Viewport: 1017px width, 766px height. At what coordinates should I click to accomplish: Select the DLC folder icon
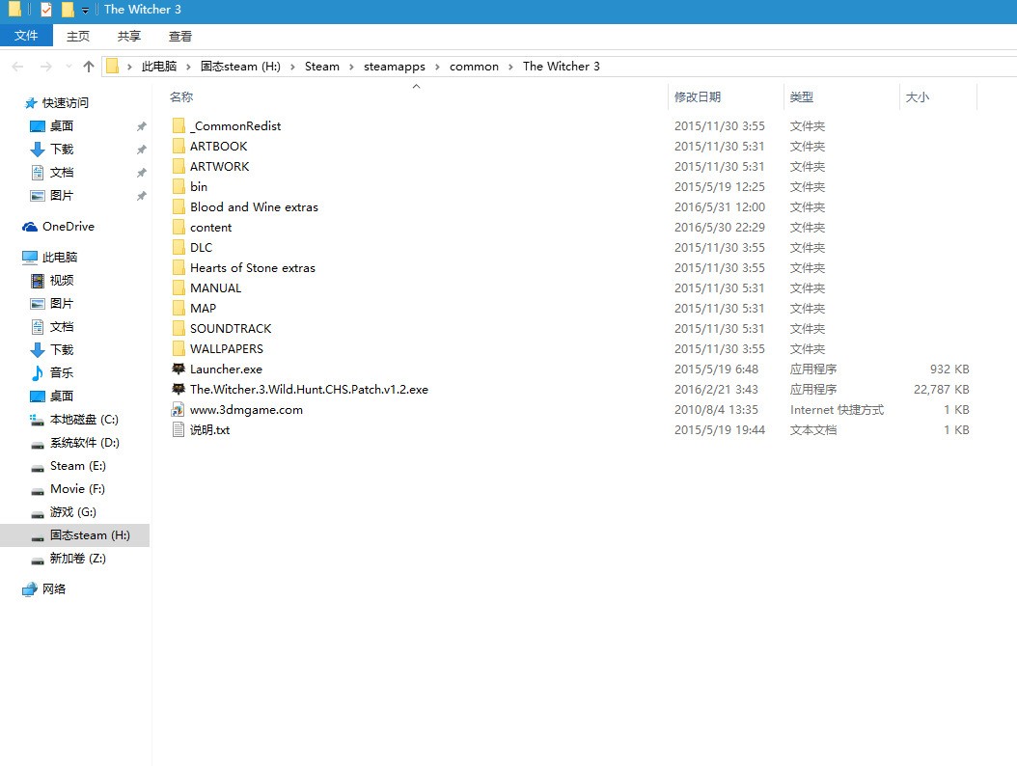pyautogui.click(x=179, y=247)
